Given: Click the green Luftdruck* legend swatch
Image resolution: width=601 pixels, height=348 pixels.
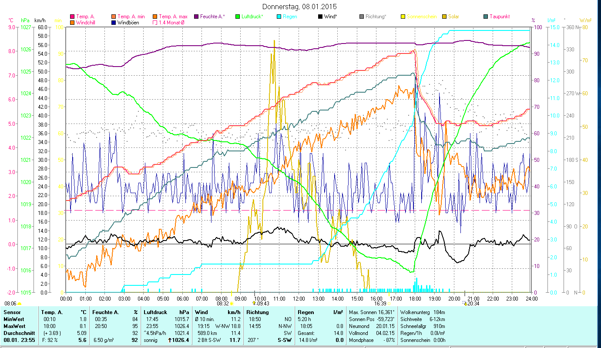Looking at the screenshot, I should click(x=237, y=17).
